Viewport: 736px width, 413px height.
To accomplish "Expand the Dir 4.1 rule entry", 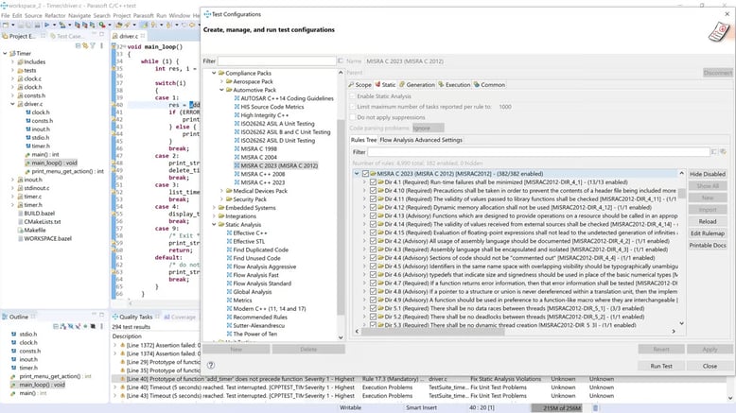I will click(x=364, y=182).
